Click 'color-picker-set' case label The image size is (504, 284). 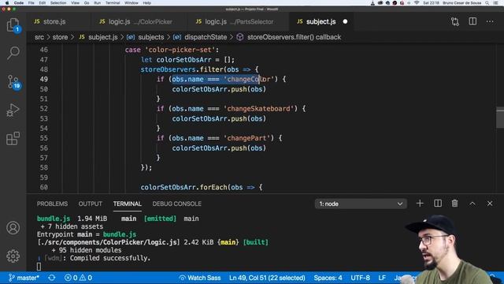click(180, 50)
